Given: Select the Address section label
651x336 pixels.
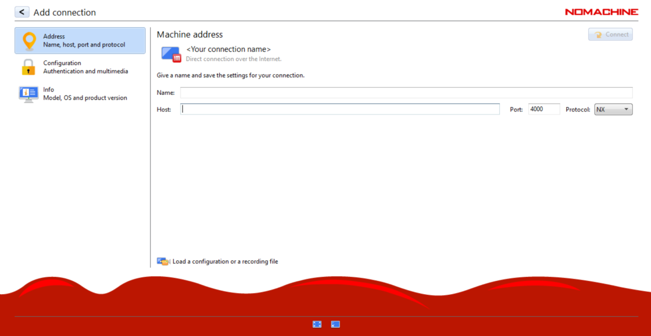Looking at the screenshot, I should click(x=54, y=36).
